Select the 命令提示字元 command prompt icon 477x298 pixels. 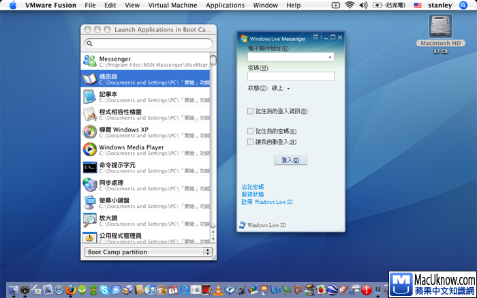click(90, 167)
